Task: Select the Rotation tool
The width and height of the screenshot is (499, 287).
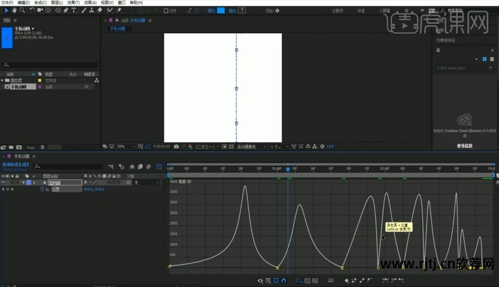Action: (32, 11)
